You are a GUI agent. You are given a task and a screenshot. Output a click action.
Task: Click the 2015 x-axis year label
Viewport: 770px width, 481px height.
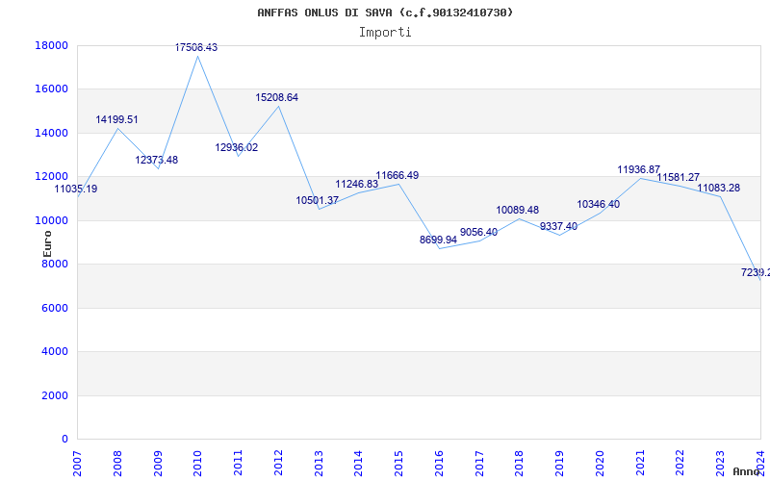point(399,464)
